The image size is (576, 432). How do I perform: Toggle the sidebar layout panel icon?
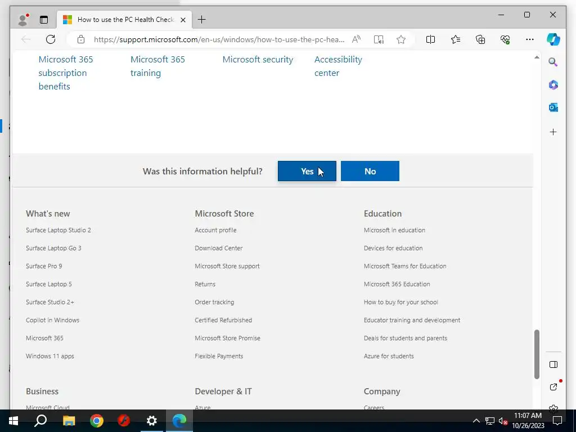(x=553, y=364)
